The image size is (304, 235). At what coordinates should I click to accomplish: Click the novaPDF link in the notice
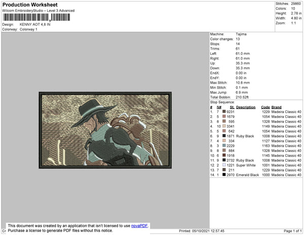(x=139, y=226)
